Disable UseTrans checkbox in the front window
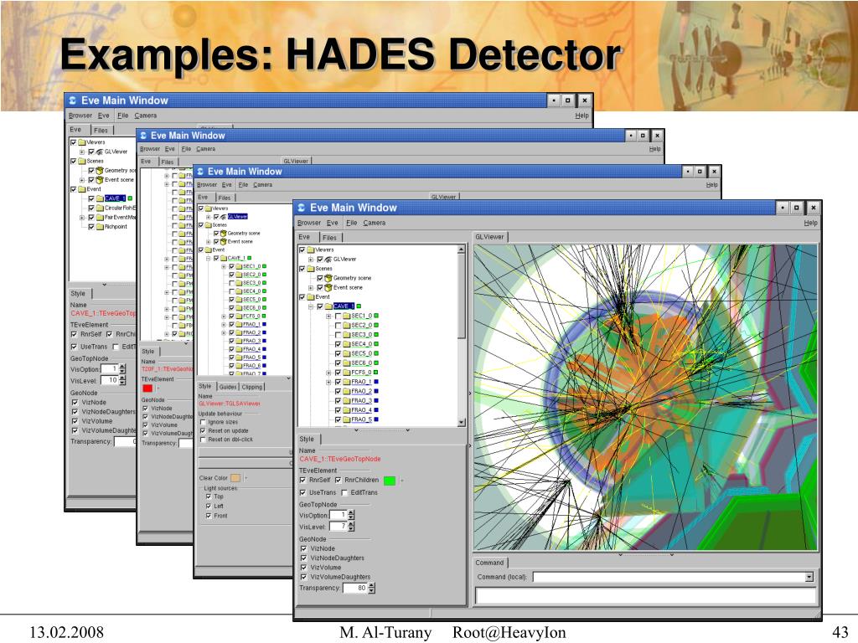858x643 pixels. coord(303,492)
